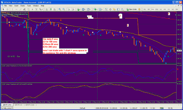
Task: Select the Fibonacci retracement tool
Action: pyautogui.click(x=28, y=9)
